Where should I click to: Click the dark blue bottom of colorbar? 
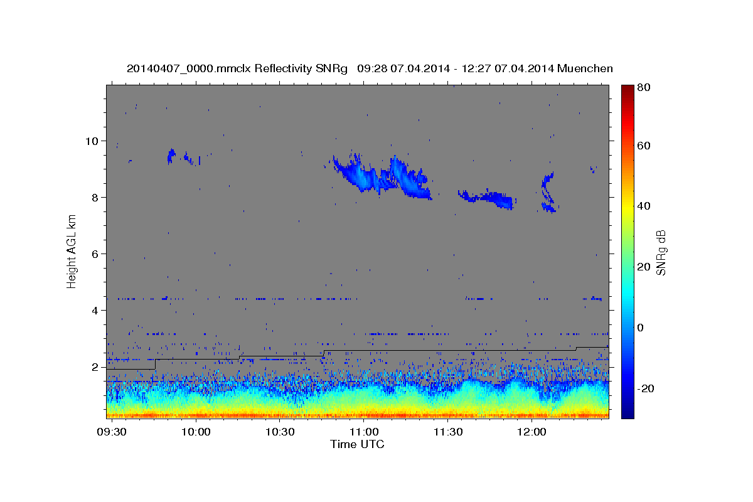point(627,413)
